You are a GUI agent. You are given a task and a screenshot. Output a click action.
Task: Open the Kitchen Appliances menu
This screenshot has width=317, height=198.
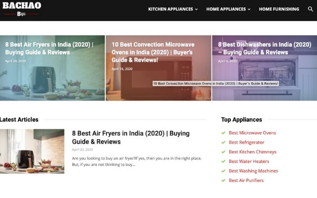(x=170, y=9)
